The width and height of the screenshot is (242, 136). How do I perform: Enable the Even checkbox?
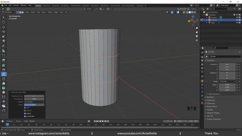[25, 108]
